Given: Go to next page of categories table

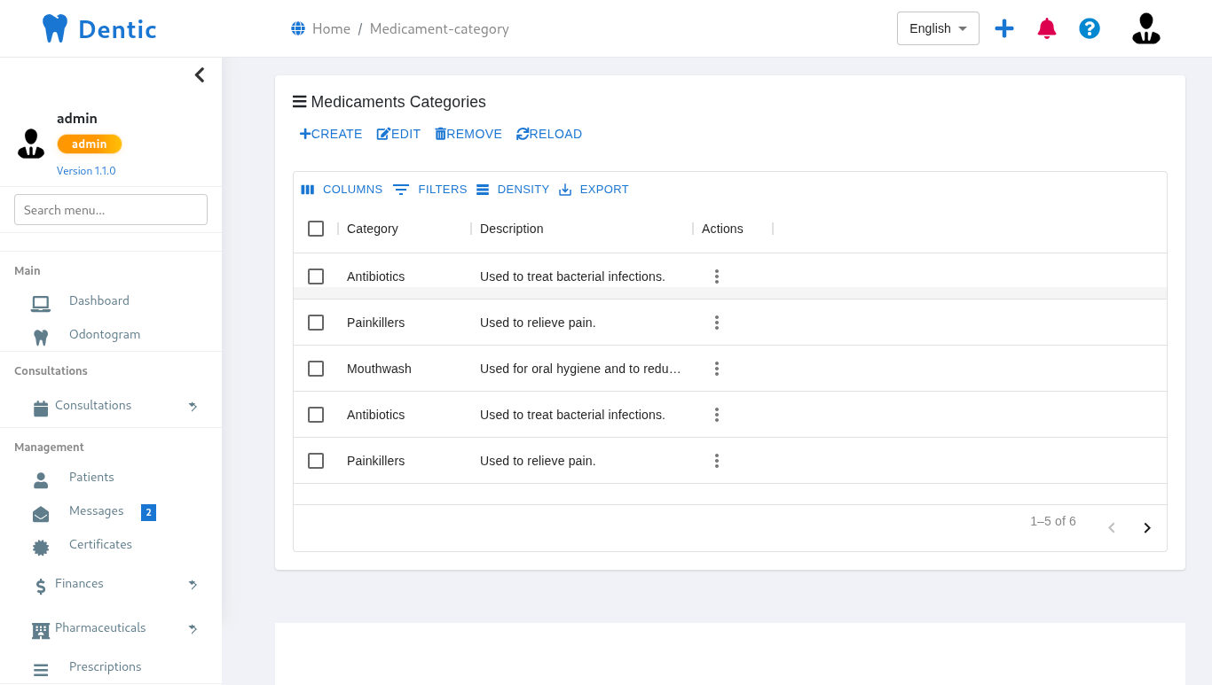Looking at the screenshot, I should click(x=1146, y=528).
